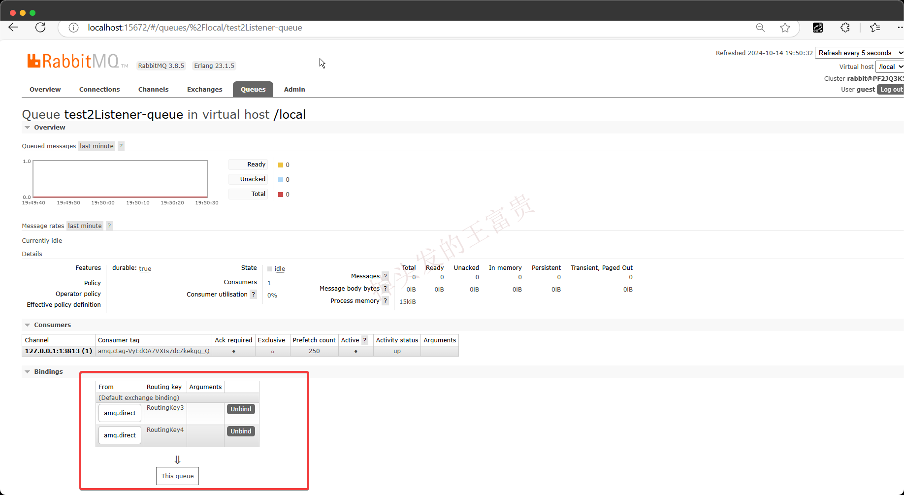Click the Erlang 23.1.5 version label
904x495 pixels.
214,66
